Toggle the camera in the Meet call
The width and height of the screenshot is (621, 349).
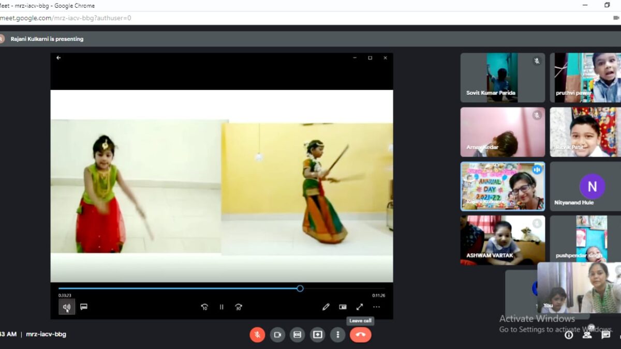coord(277,335)
